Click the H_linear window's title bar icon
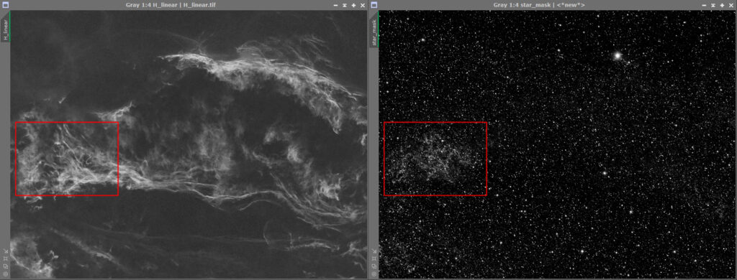The image size is (737, 280). pos(6,5)
